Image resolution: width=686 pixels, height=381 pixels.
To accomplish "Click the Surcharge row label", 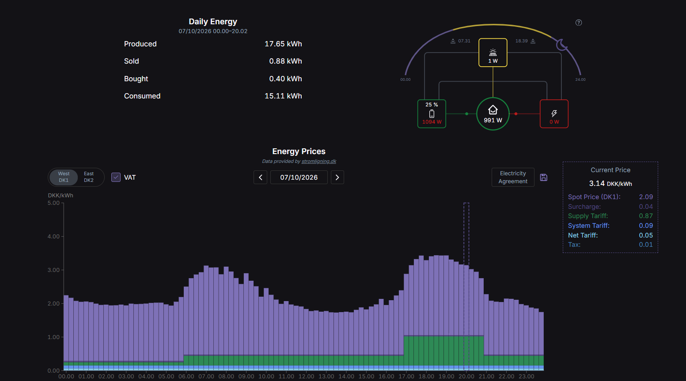I will click(x=584, y=207).
